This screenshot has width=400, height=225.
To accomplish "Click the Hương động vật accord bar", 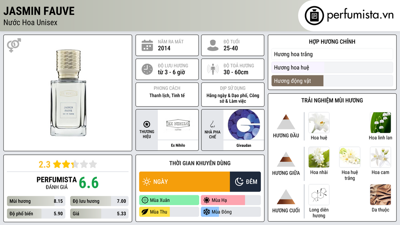I will pyautogui.click(x=332, y=80).
